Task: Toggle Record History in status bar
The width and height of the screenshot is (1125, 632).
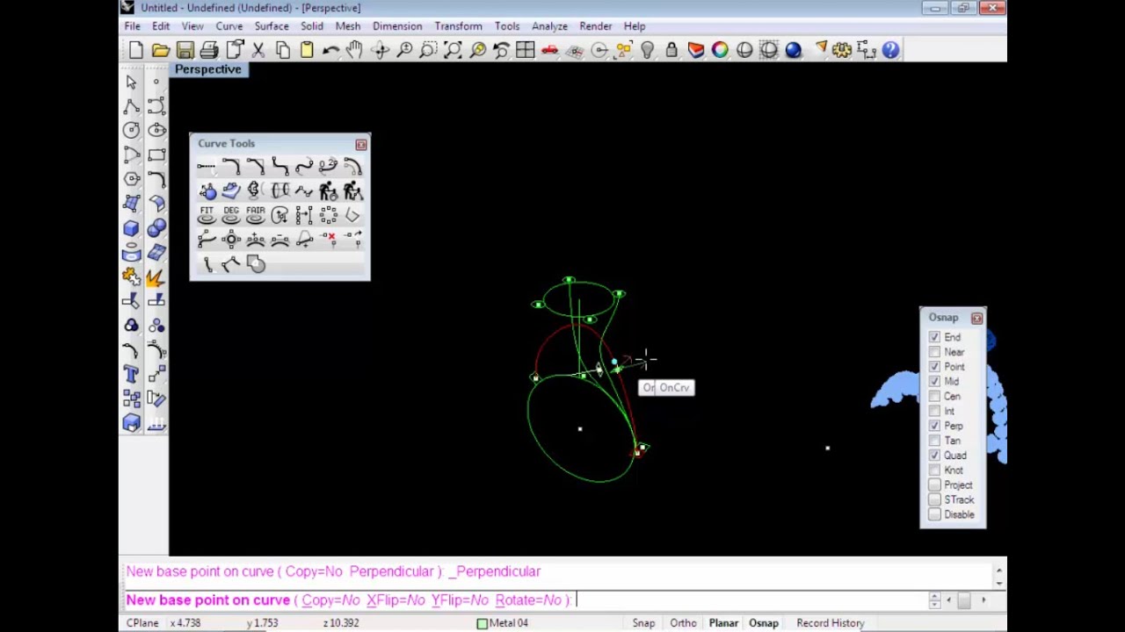Action: [x=831, y=623]
